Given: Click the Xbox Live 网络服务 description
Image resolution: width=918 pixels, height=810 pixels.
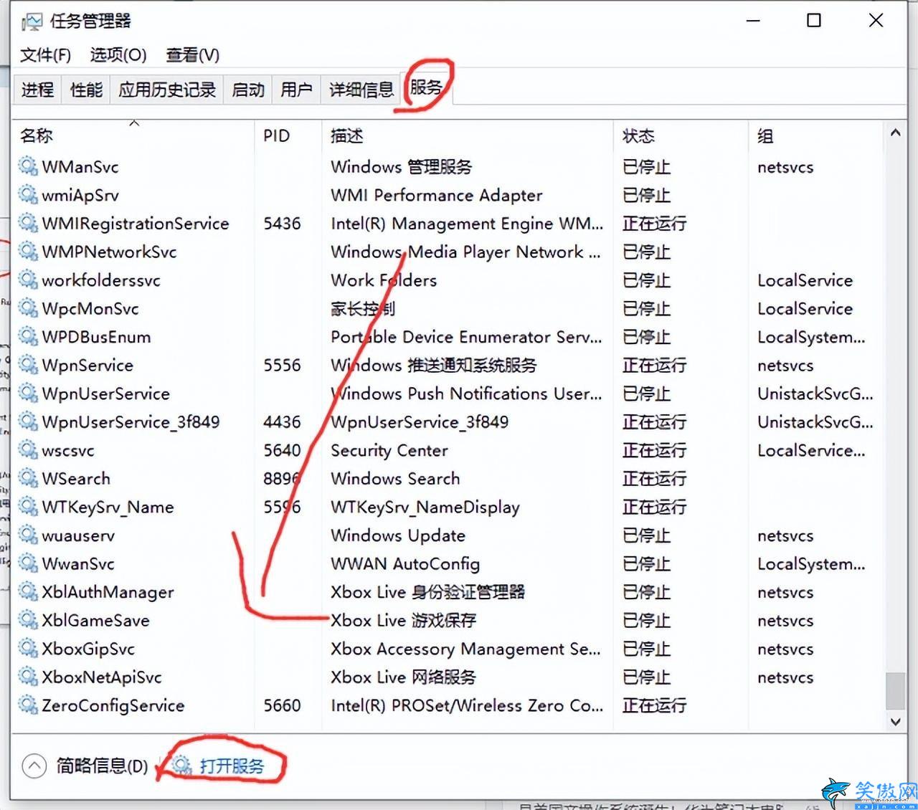Looking at the screenshot, I should pyautogui.click(x=403, y=677).
